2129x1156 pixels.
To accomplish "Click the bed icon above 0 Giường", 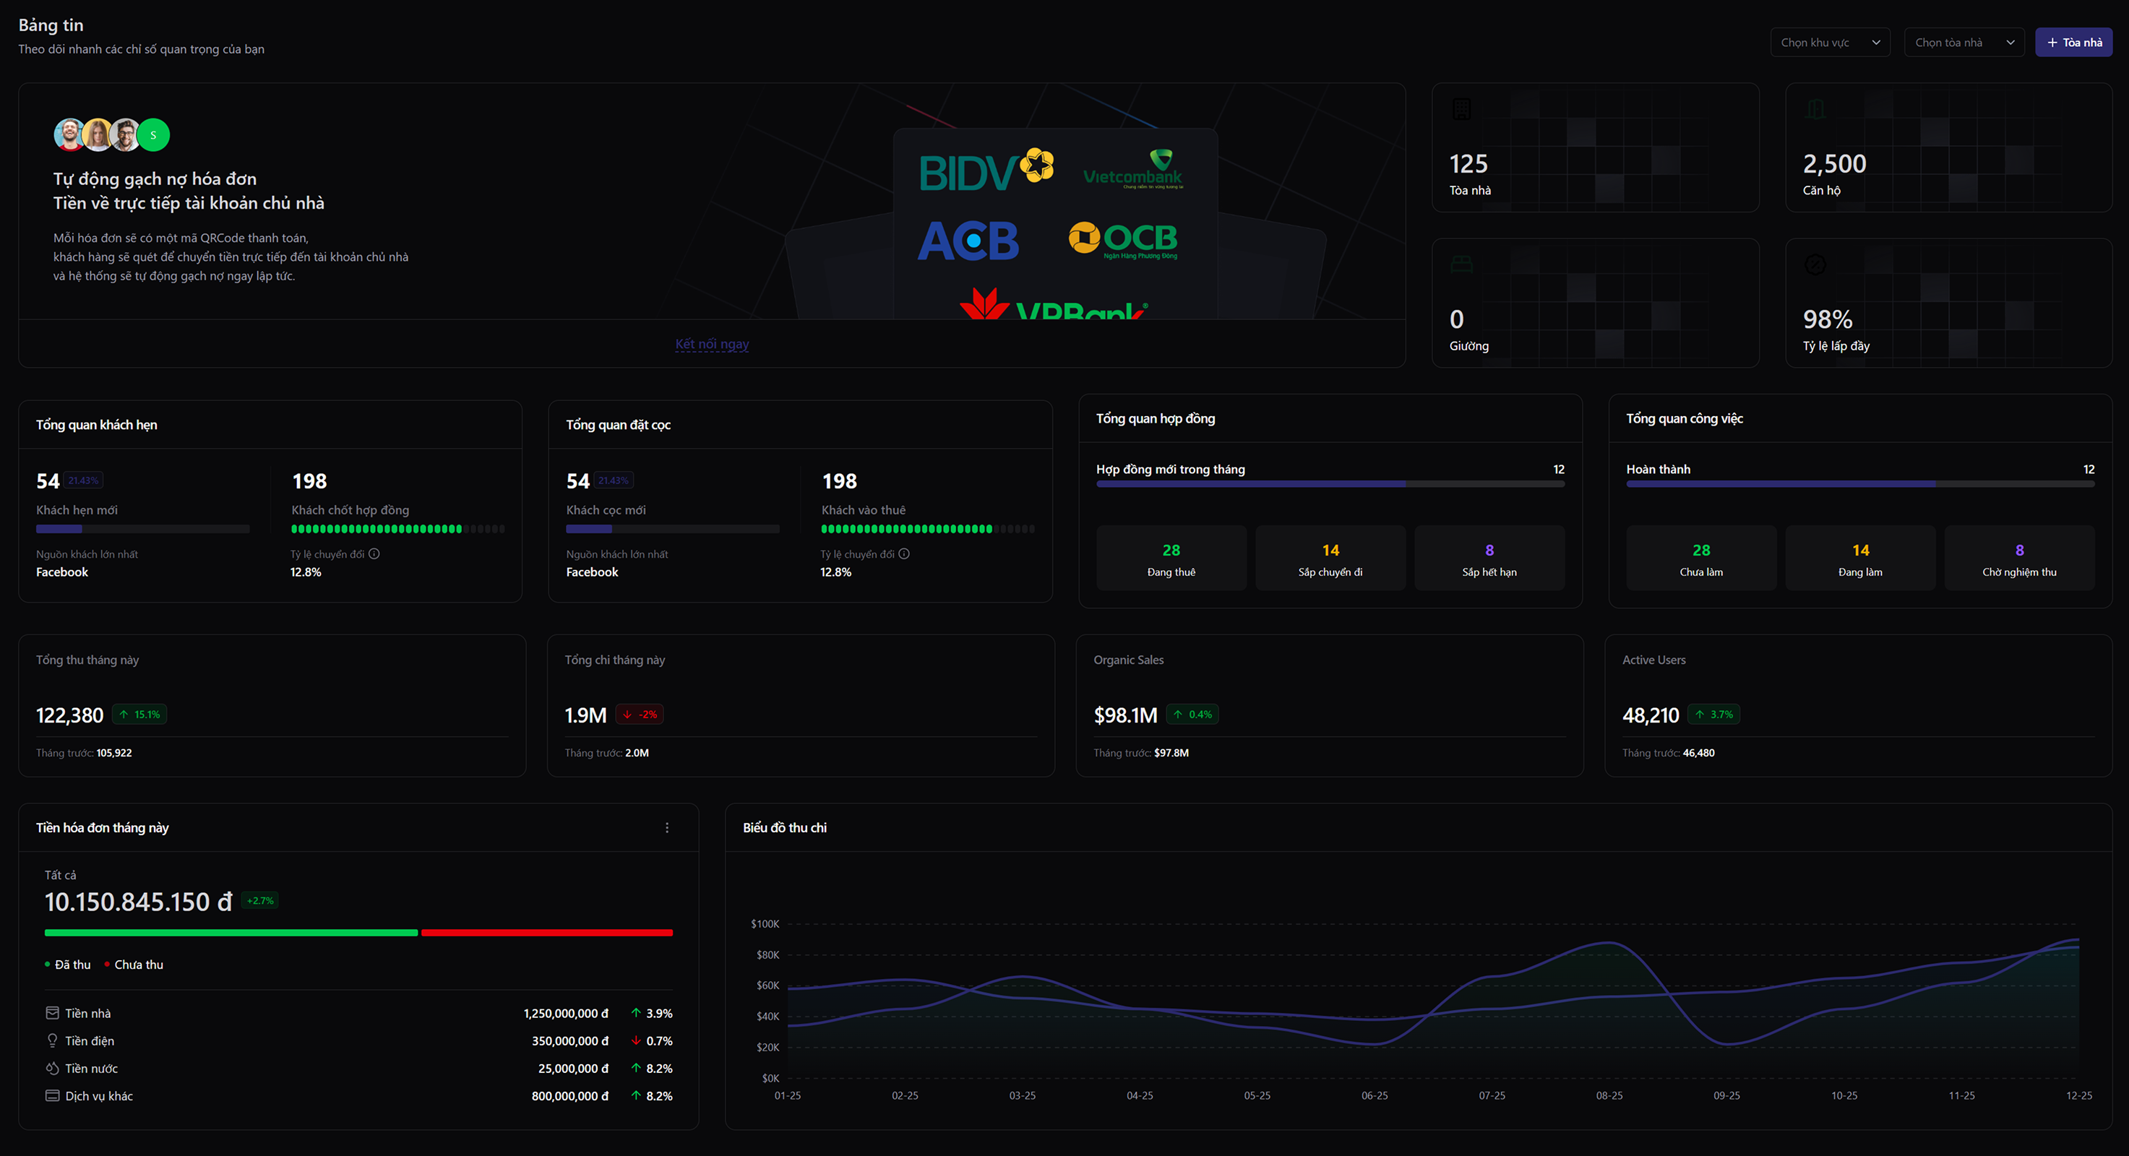I will (x=1461, y=264).
